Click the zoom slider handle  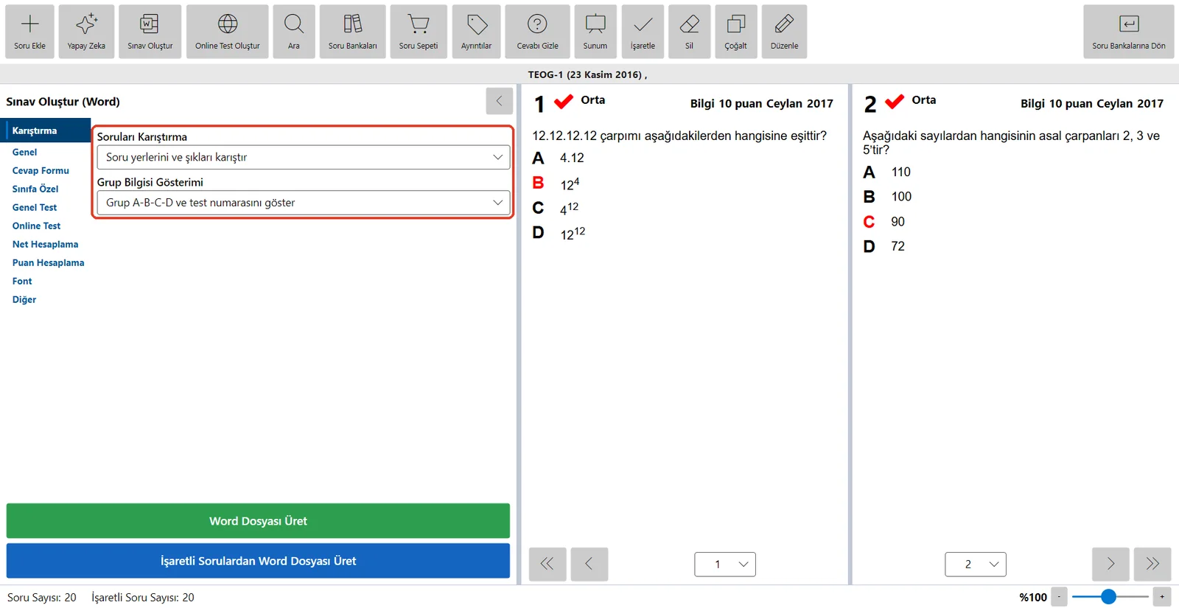1108,597
